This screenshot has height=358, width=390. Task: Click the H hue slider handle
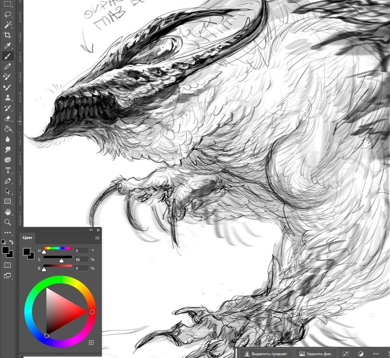(x=44, y=252)
